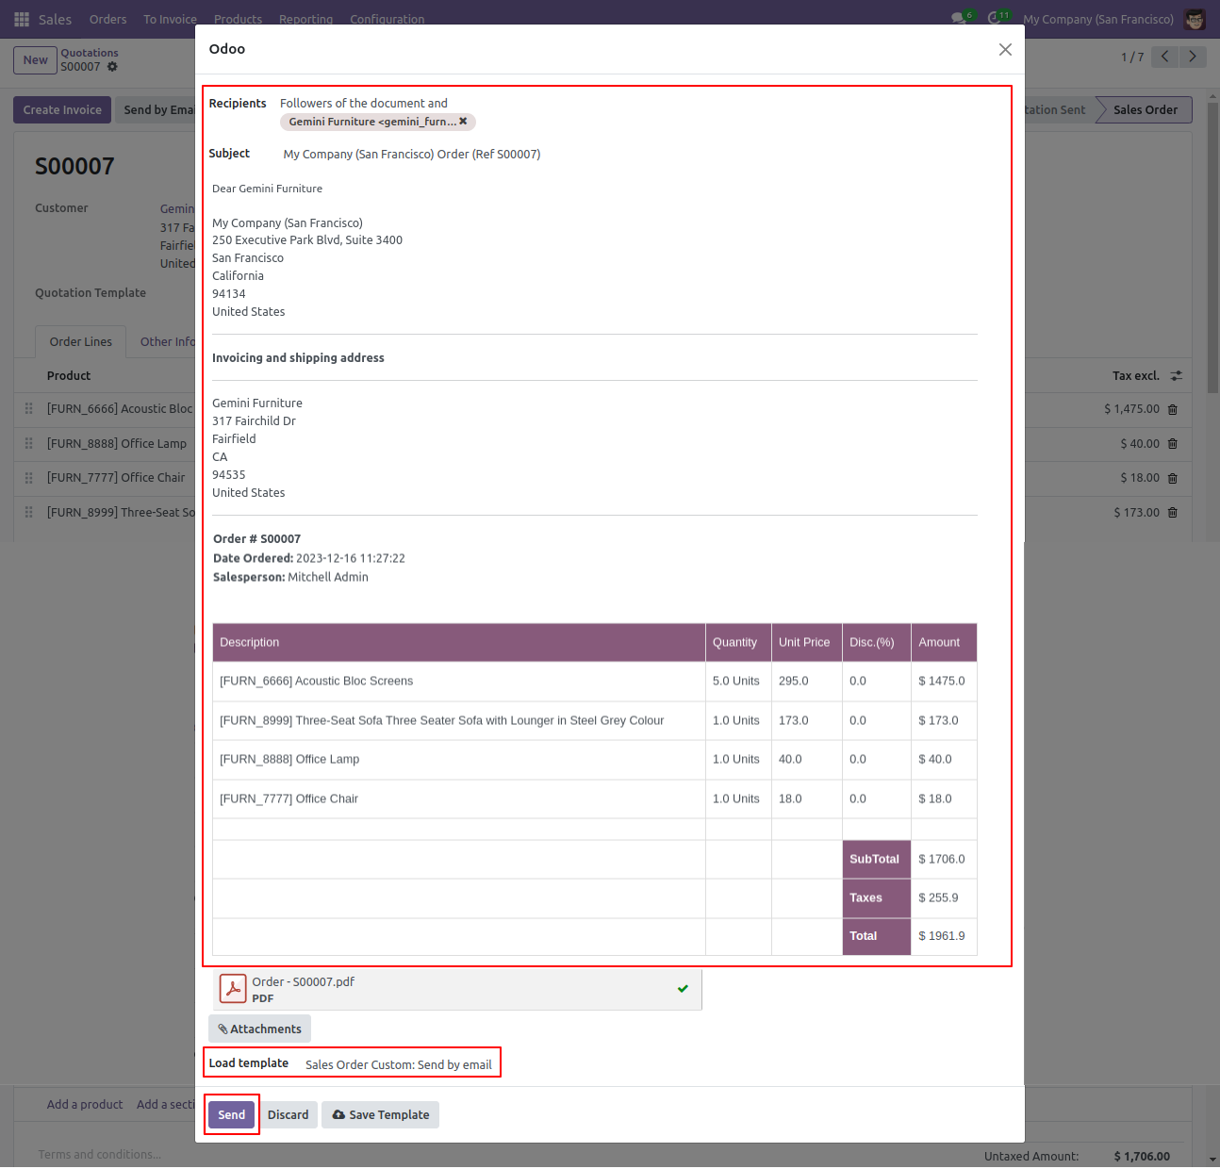Send the email
Image resolution: width=1220 pixels, height=1169 pixels.
click(x=231, y=1114)
